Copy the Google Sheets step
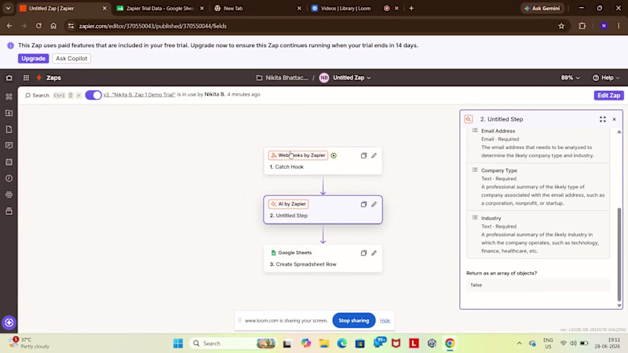Screen dimensions: 628x353 [x=363, y=253]
